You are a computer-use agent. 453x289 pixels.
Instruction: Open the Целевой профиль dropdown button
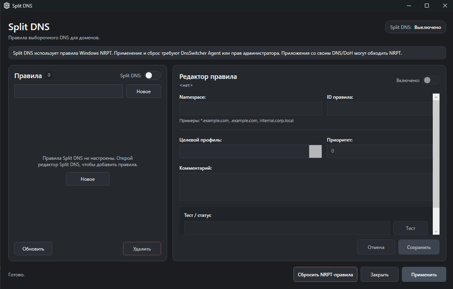(x=315, y=151)
